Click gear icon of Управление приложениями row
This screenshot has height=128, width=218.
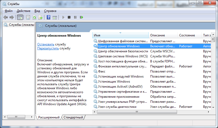pyautogui.click(x=95, y=97)
